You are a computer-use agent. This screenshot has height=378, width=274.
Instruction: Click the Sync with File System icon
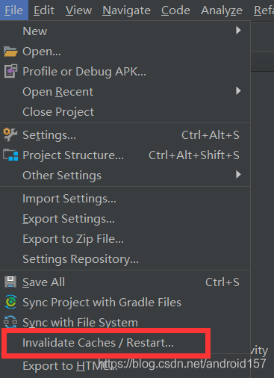click(x=10, y=322)
